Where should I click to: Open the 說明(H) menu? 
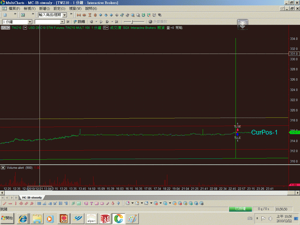tap(91, 8)
